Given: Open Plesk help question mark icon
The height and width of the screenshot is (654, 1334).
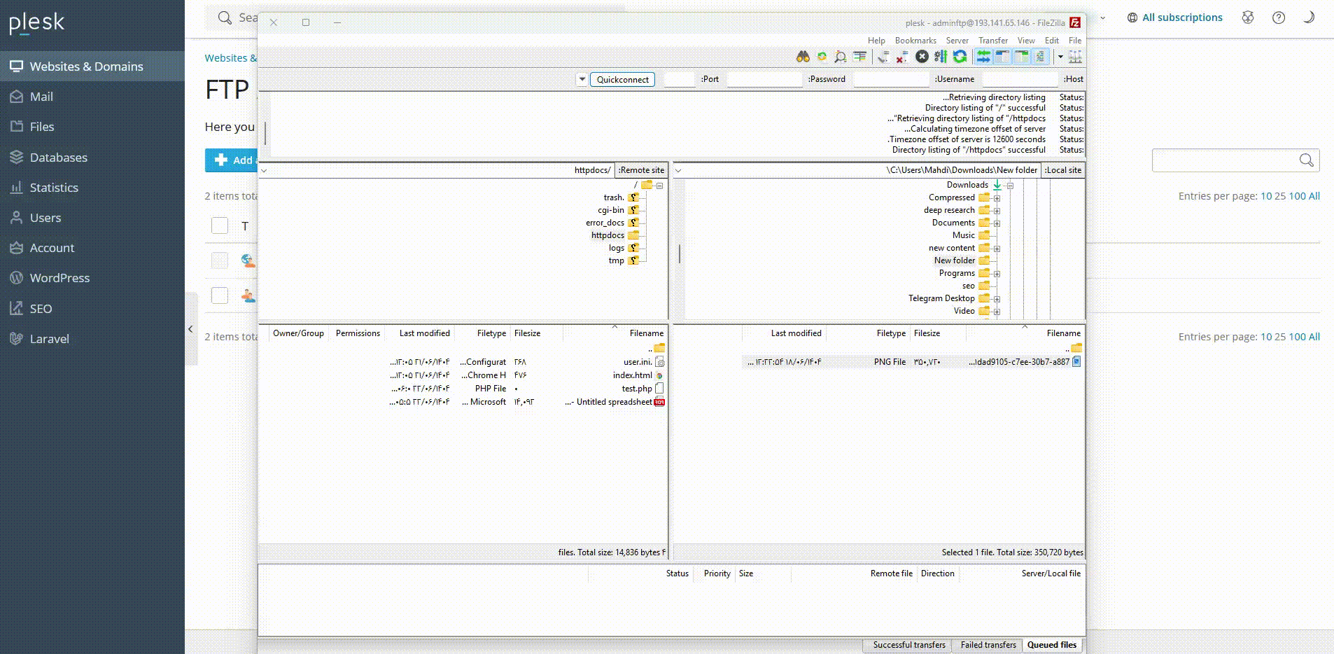Looking at the screenshot, I should [x=1278, y=18].
